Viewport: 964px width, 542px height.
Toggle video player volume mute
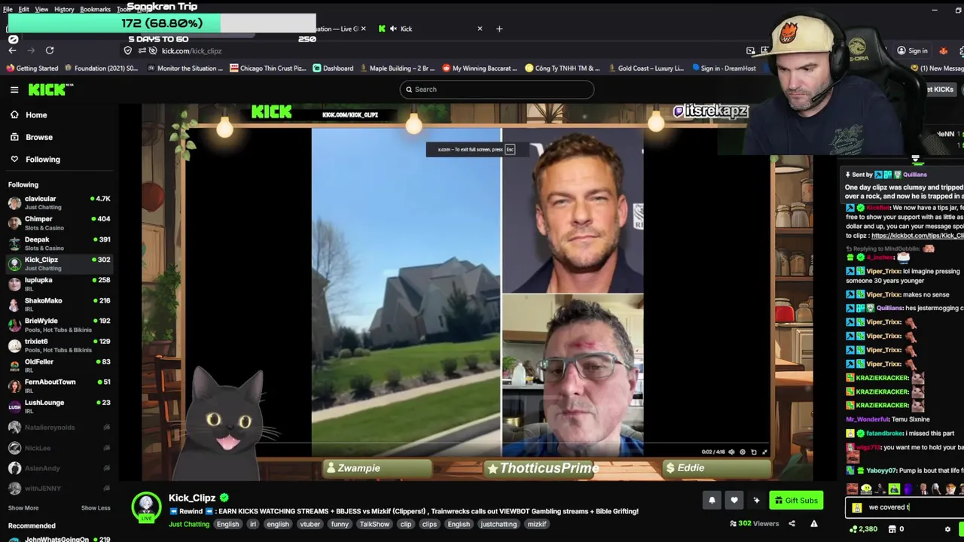731,452
